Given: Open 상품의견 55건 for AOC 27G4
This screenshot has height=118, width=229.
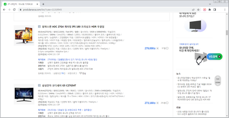Looking at the screenshot, I should tap(59, 73).
